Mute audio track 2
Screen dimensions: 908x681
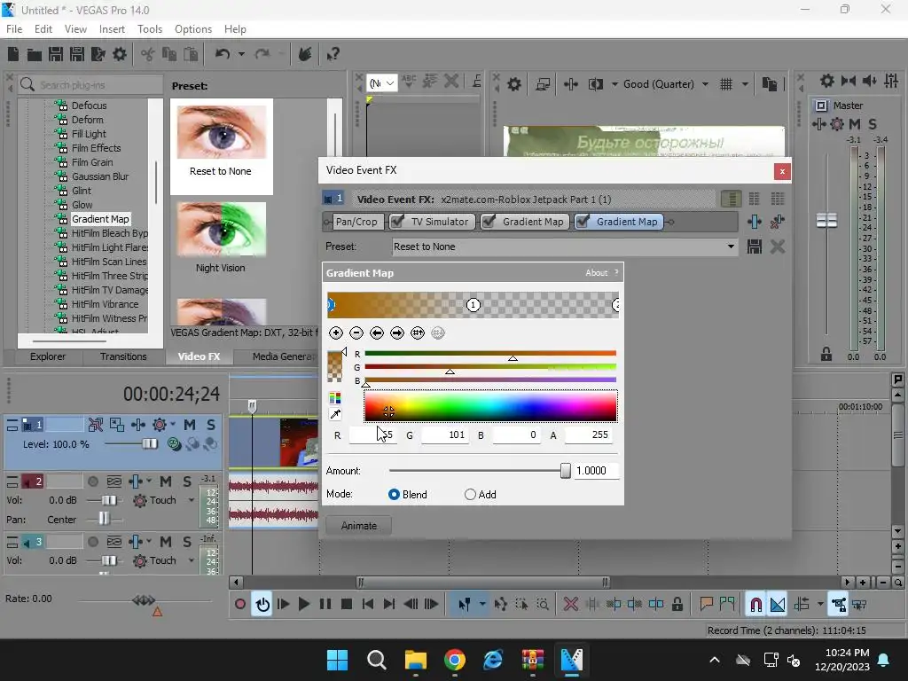click(166, 481)
